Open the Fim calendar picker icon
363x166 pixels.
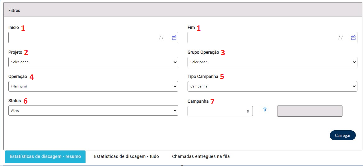click(x=353, y=38)
